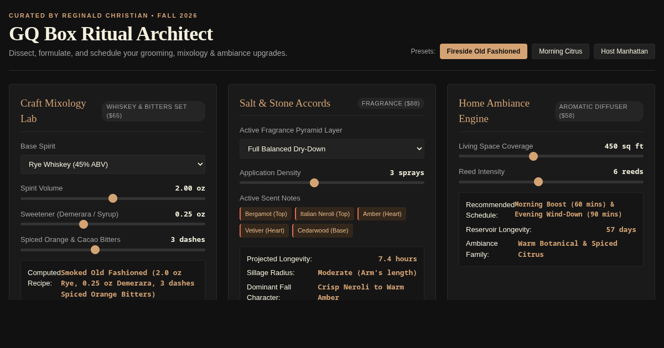Viewport: 664px width, 348px height.
Task: Adjust the Sweetener (Demerara / Syrup) slider
Action: (x=113, y=224)
